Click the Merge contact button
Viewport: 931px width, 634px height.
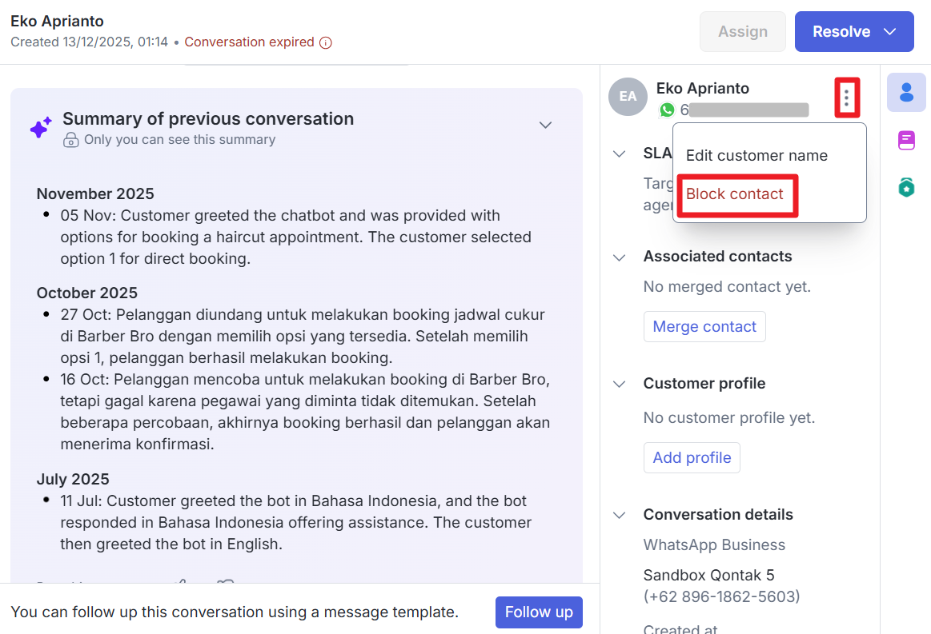point(704,327)
